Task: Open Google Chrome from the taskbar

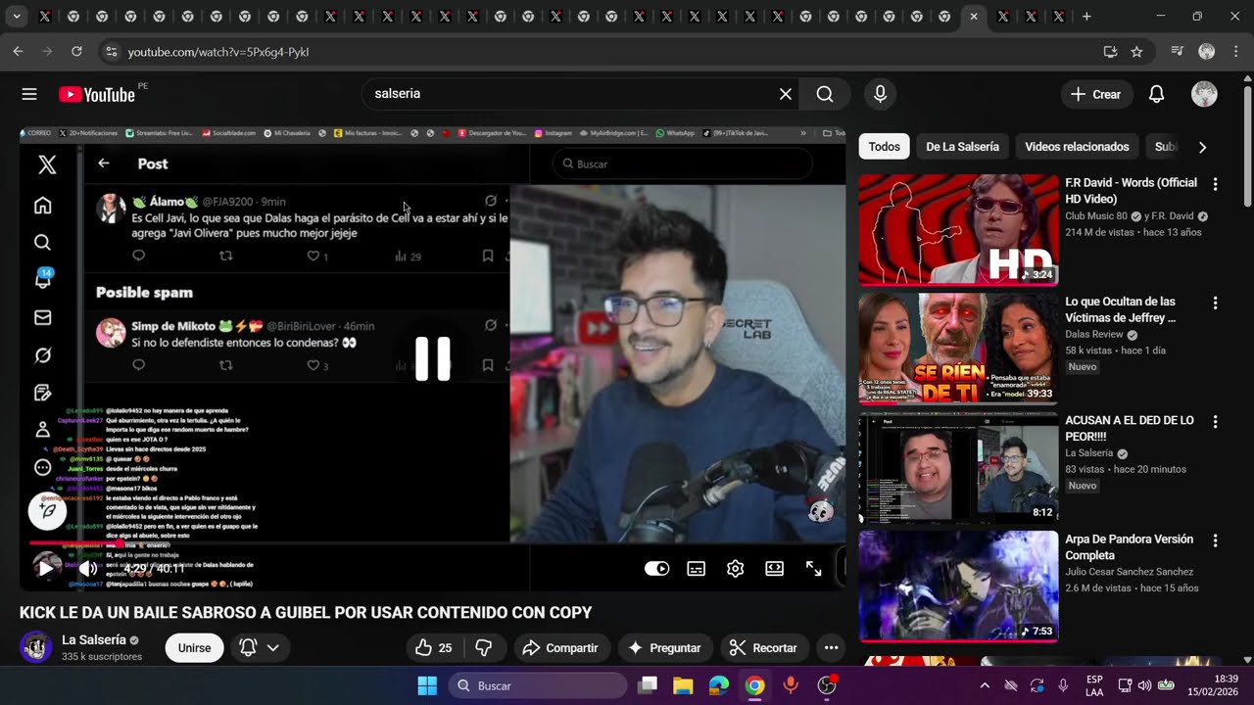Action: tap(754, 685)
